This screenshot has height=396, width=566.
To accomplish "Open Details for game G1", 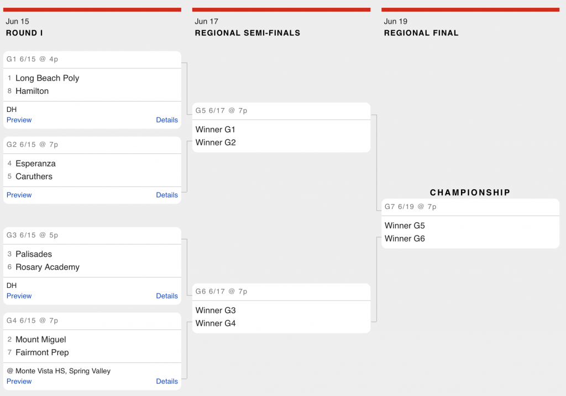I will pyautogui.click(x=167, y=120).
